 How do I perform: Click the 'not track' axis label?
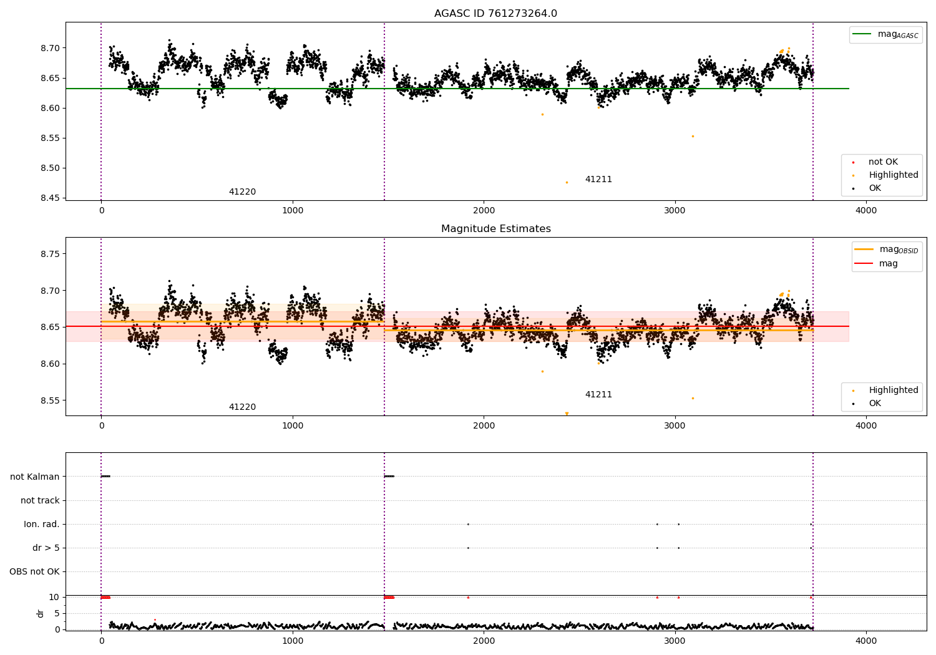pos(40,500)
